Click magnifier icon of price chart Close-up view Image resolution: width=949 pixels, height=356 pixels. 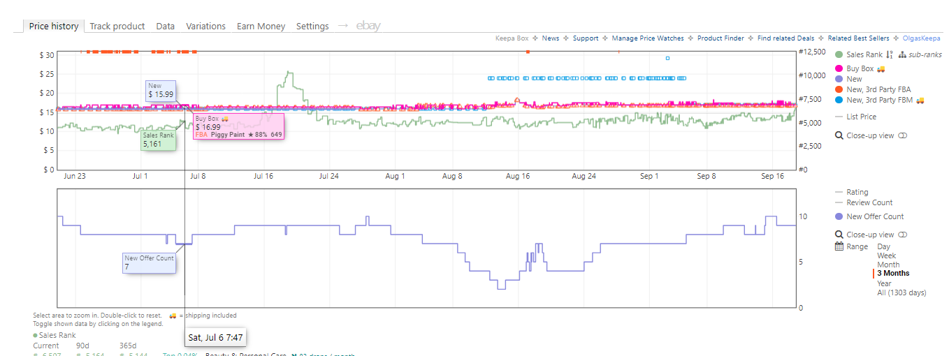[839, 135]
